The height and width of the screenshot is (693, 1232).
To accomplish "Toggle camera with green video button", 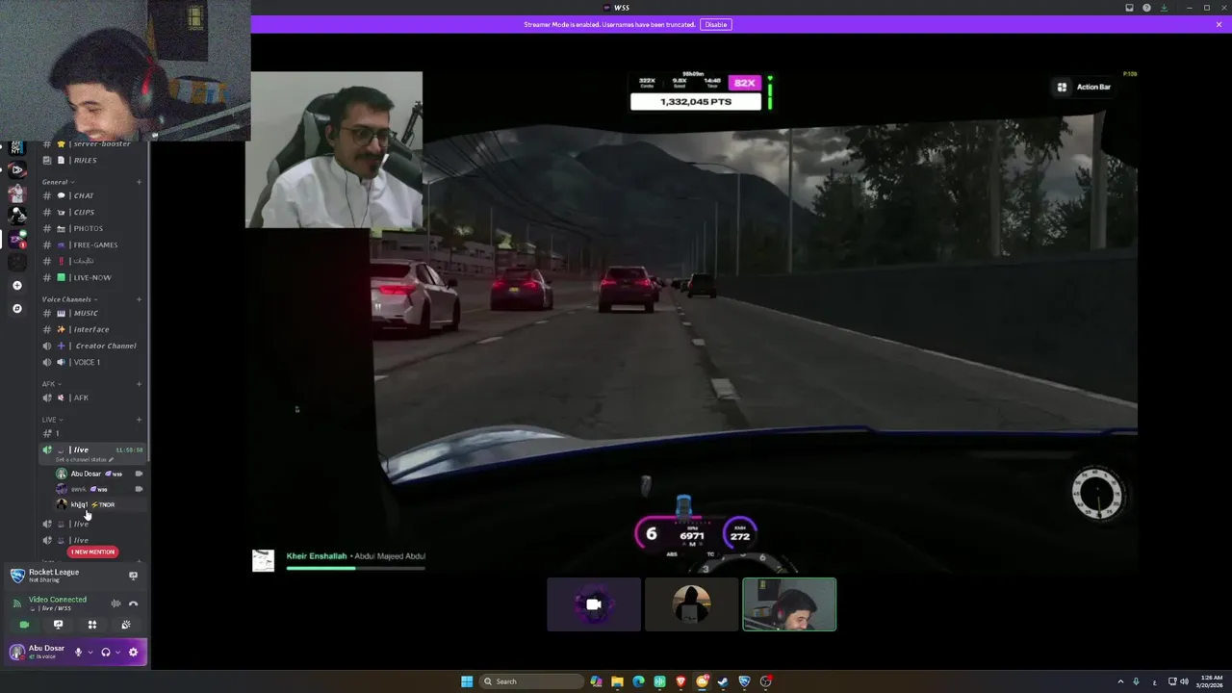I will click(x=24, y=625).
